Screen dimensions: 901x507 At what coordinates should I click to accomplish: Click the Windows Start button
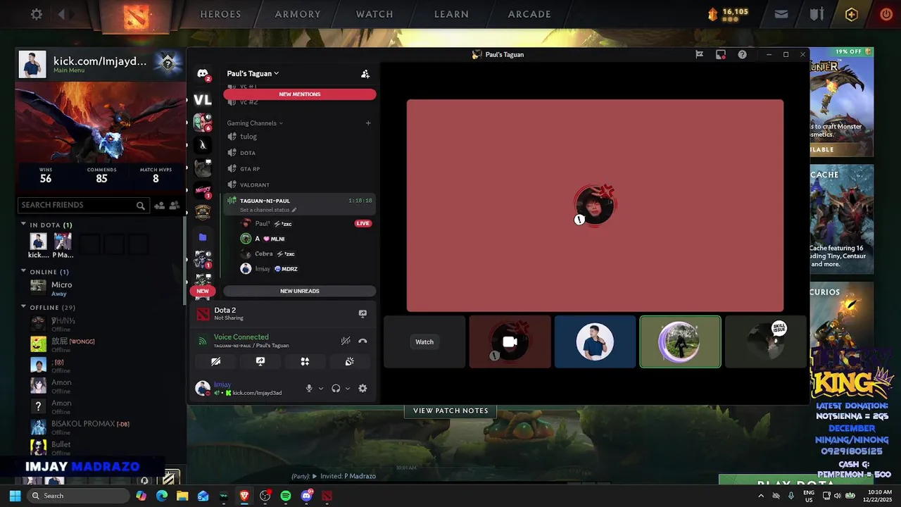click(15, 496)
